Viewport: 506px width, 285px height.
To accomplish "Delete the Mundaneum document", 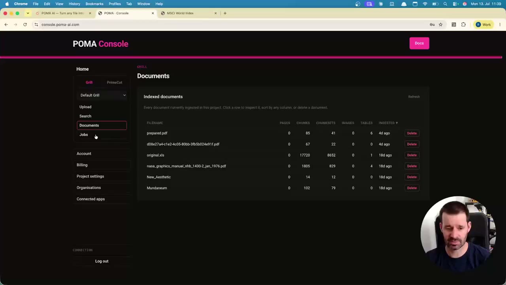I will click(412, 188).
